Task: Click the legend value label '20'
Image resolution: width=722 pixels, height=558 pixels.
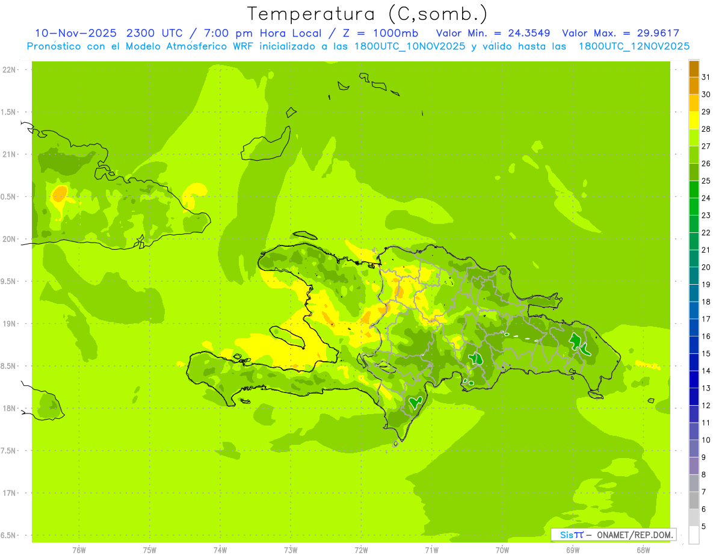Action: [x=706, y=267]
